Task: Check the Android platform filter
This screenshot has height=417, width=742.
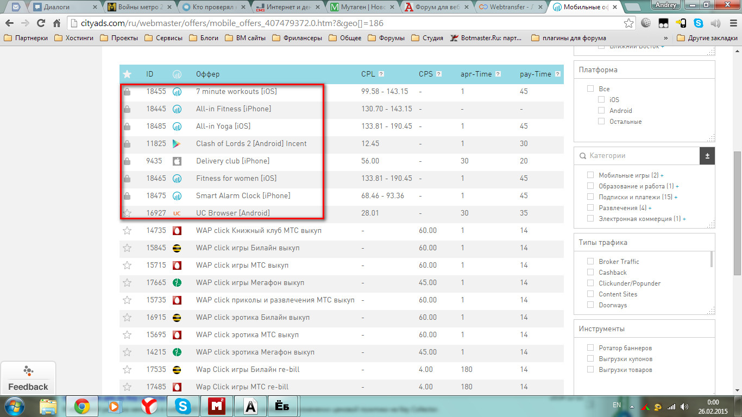Action: tap(601, 111)
